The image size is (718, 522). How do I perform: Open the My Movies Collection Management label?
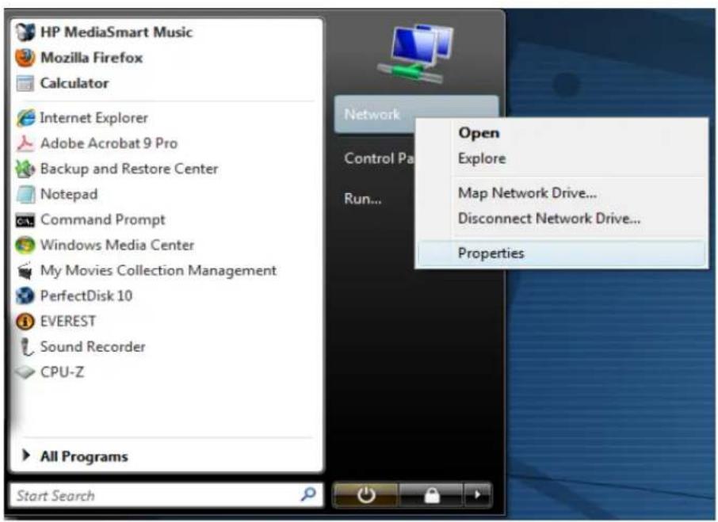(158, 271)
